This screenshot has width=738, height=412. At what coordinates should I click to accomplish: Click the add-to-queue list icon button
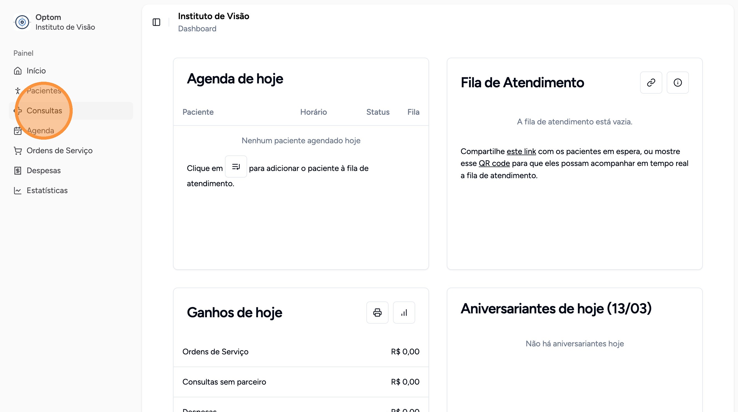(236, 167)
